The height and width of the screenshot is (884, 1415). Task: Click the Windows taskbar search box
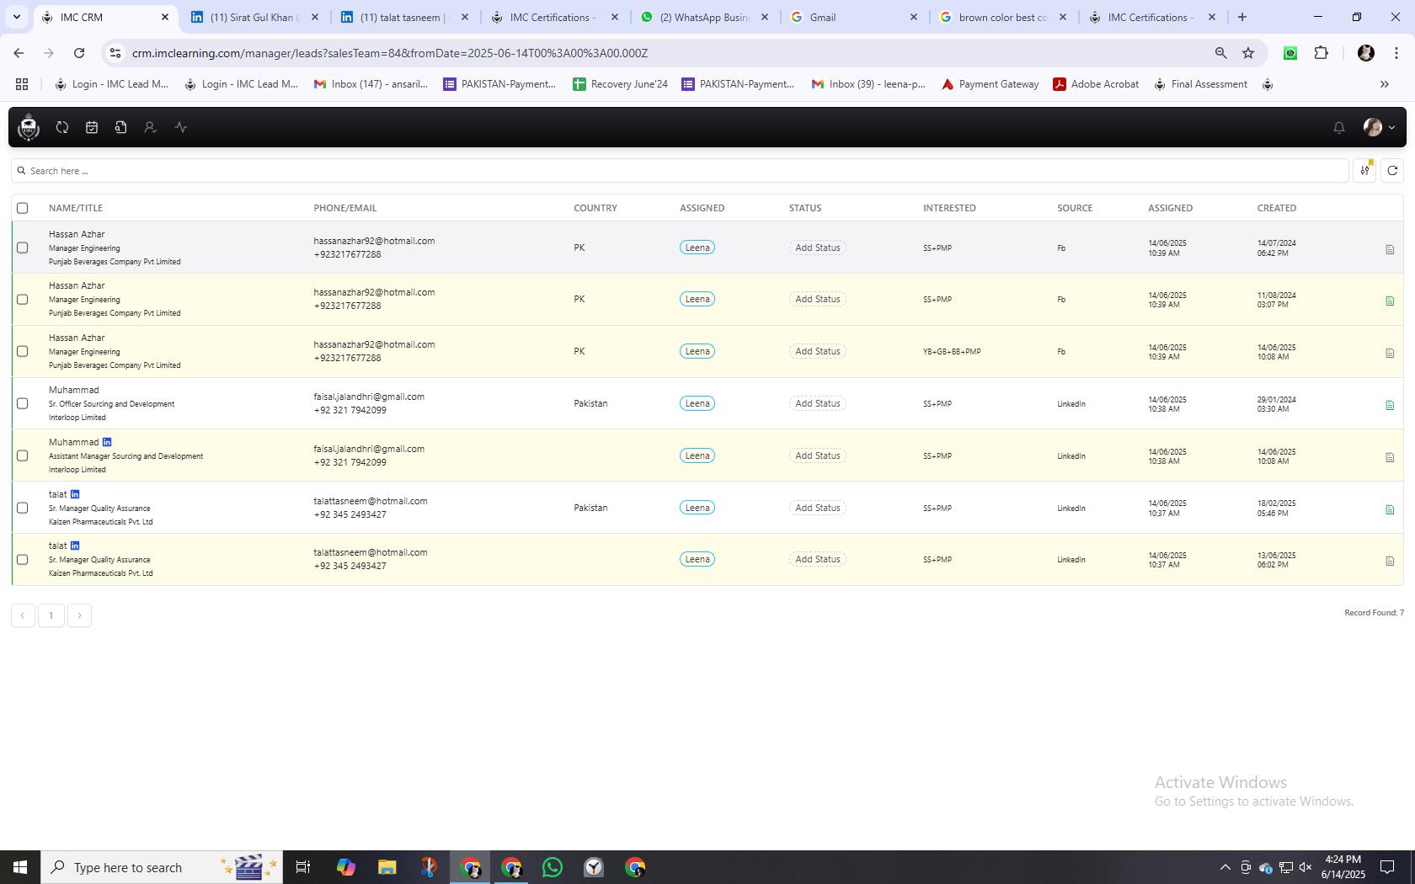pyautogui.click(x=162, y=867)
